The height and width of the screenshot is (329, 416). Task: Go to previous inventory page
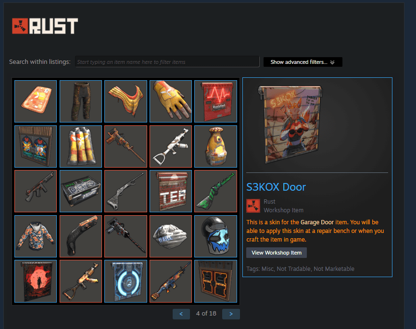tap(181, 314)
